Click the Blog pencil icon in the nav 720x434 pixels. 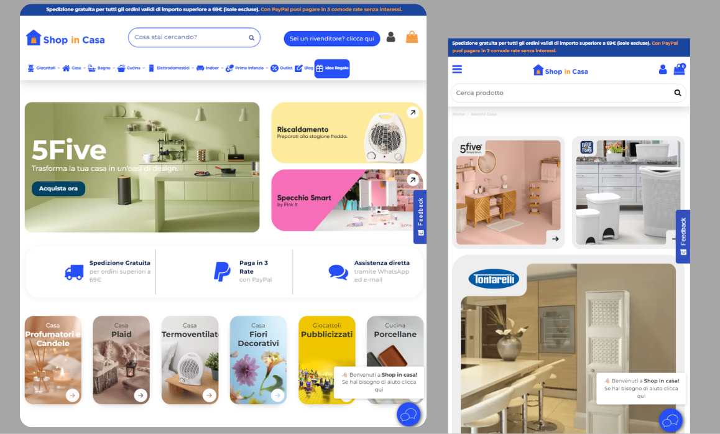coord(299,68)
